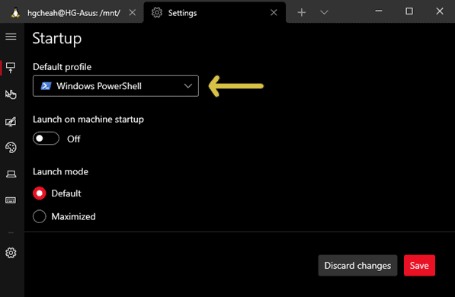
Task: Close the Settings tab
Action: (274, 12)
